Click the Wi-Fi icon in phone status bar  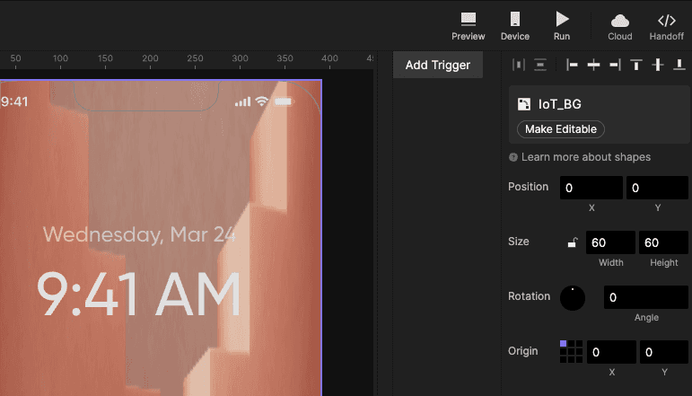click(x=262, y=101)
